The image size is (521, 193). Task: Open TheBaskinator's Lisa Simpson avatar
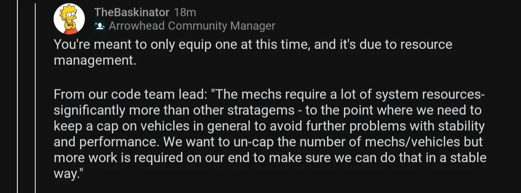coord(69,19)
